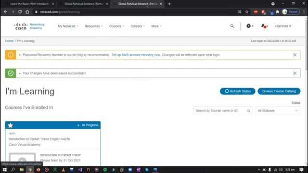Open the Windows Start menu
Viewport: 308px width, 173px height.
pyautogui.click(x=4, y=170)
